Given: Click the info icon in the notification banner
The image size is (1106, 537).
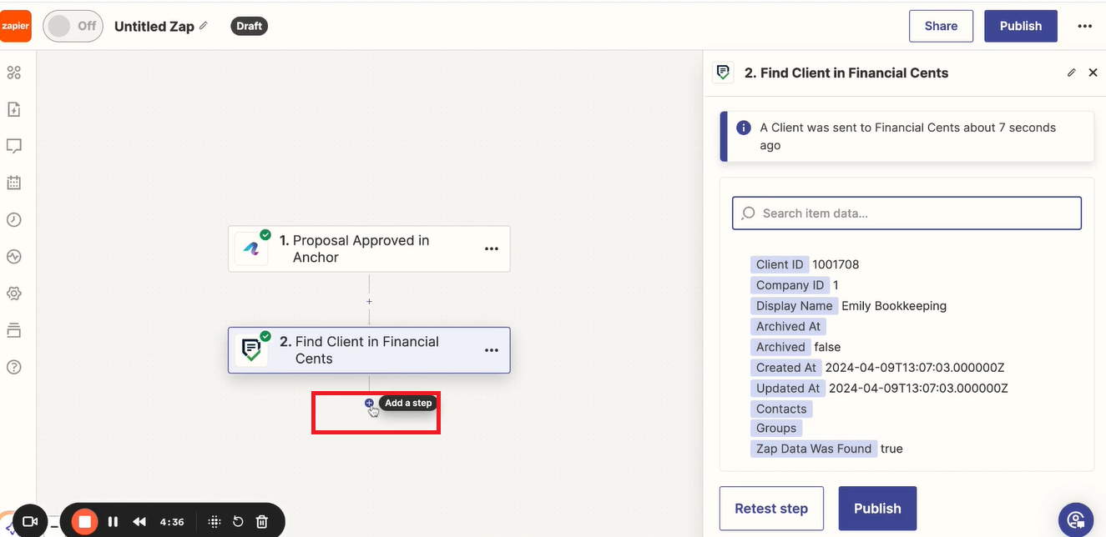Looking at the screenshot, I should tap(743, 128).
